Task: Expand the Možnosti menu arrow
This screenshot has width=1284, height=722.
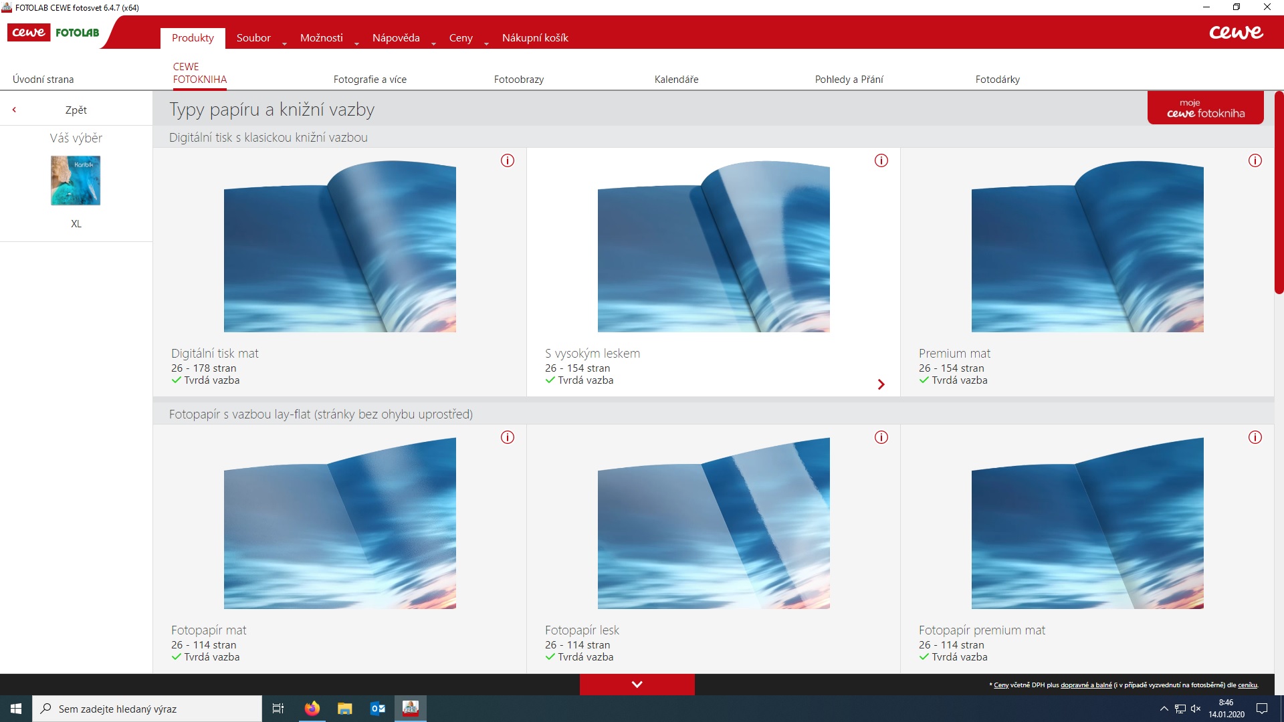Action: point(356,43)
